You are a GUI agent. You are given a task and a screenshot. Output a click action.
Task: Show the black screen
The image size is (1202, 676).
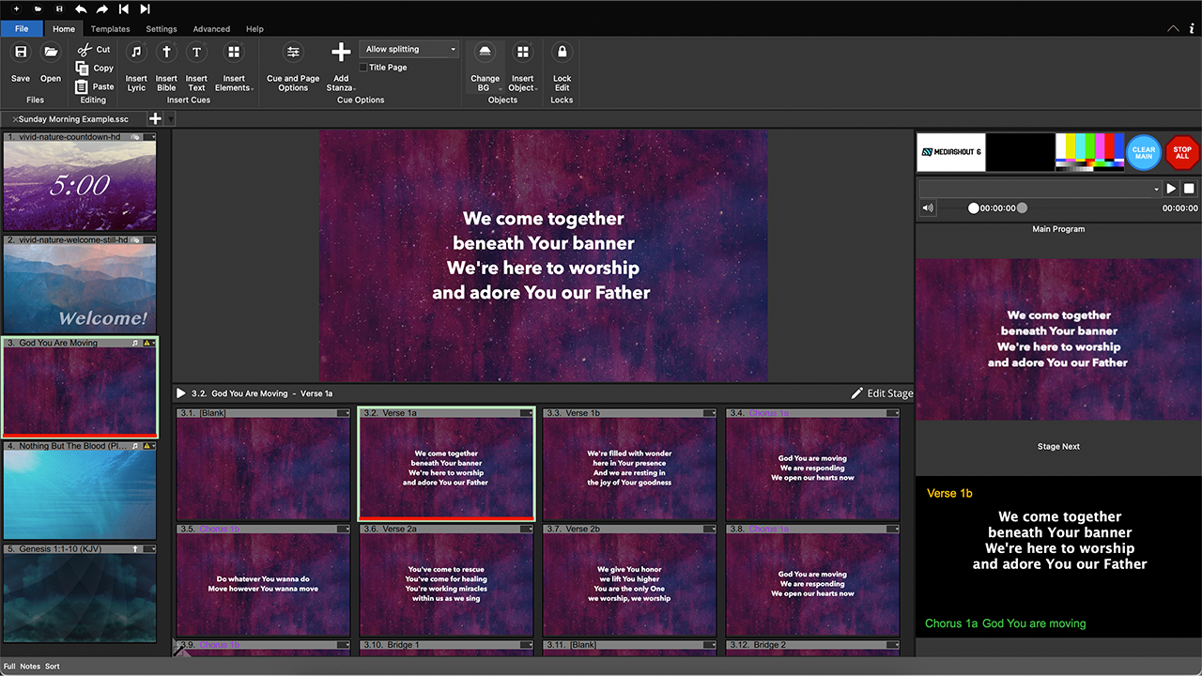(x=1021, y=152)
